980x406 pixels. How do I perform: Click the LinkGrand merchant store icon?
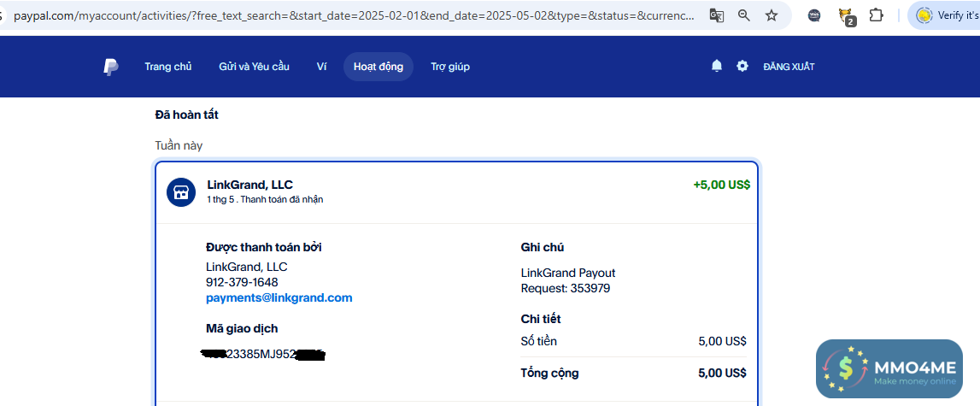[180, 192]
